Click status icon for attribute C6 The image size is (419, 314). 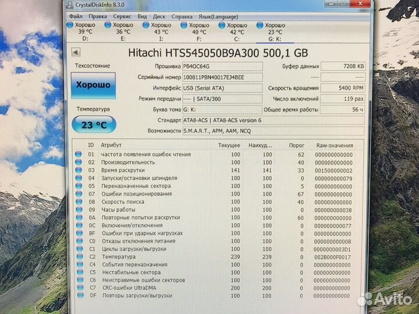[x=80, y=280]
